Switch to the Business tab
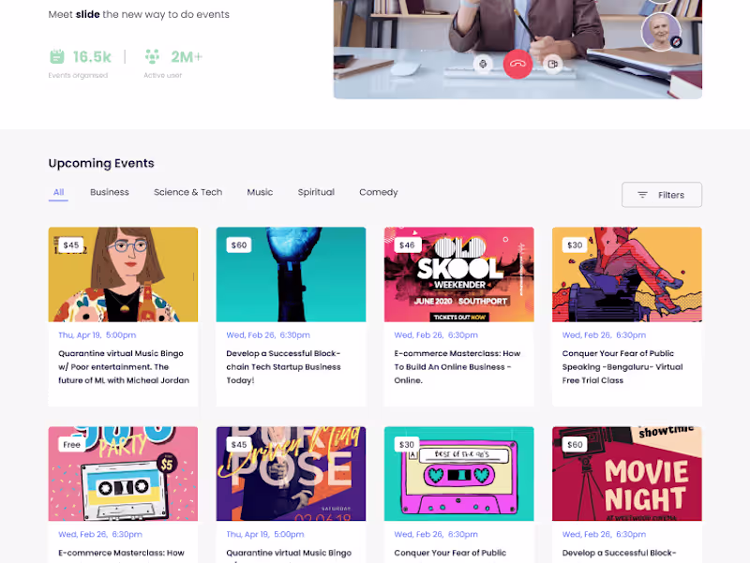Viewport: 750px width, 563px height. (x=110, y=192)
